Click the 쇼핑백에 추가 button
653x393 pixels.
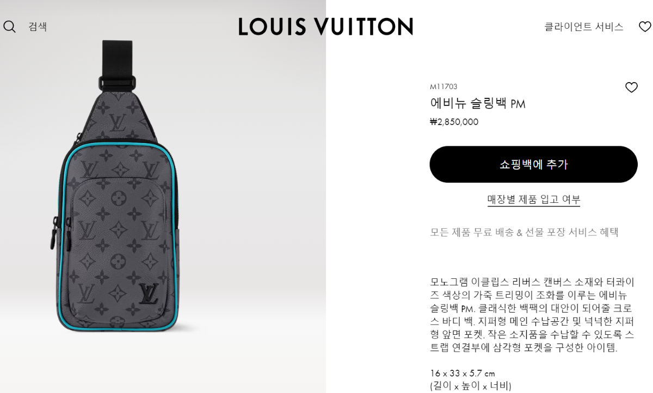pos(533,164)
